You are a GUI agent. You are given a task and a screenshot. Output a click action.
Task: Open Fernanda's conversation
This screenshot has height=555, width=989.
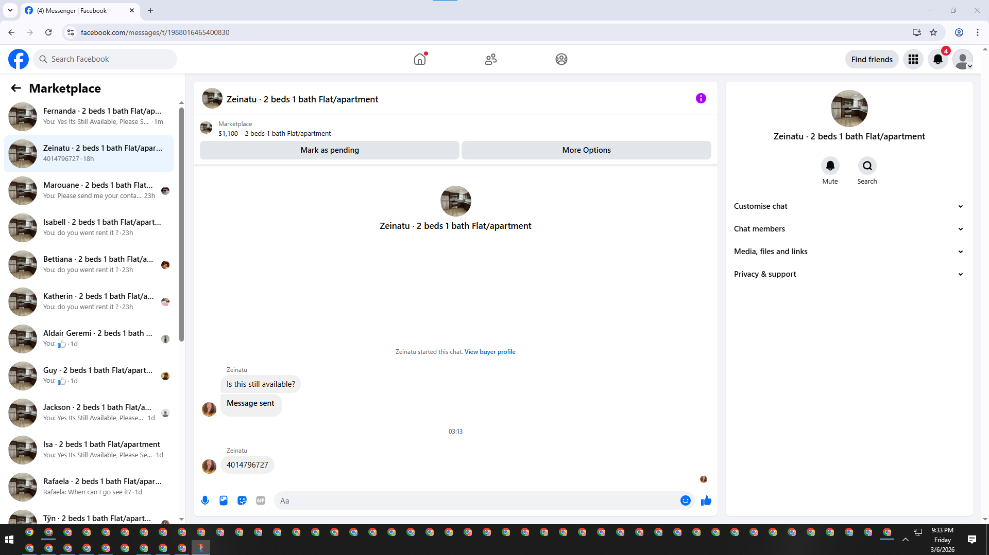pyautogui.click(x=89, y=116)
